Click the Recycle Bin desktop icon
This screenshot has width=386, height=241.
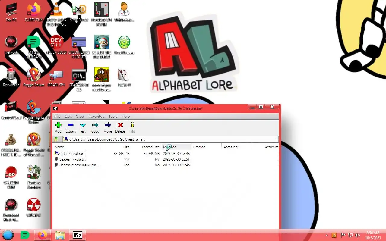pyautogui.click(x=11, y=78)
